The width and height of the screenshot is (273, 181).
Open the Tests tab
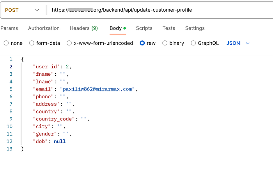pyautogui.click(x=169, y=28)
